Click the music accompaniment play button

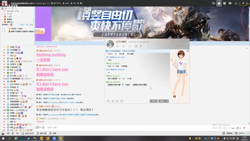(x=42, y=133)
